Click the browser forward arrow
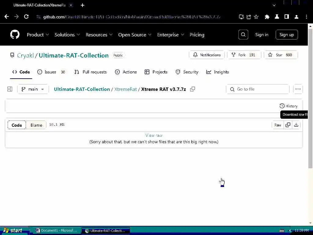 point(17,17)
